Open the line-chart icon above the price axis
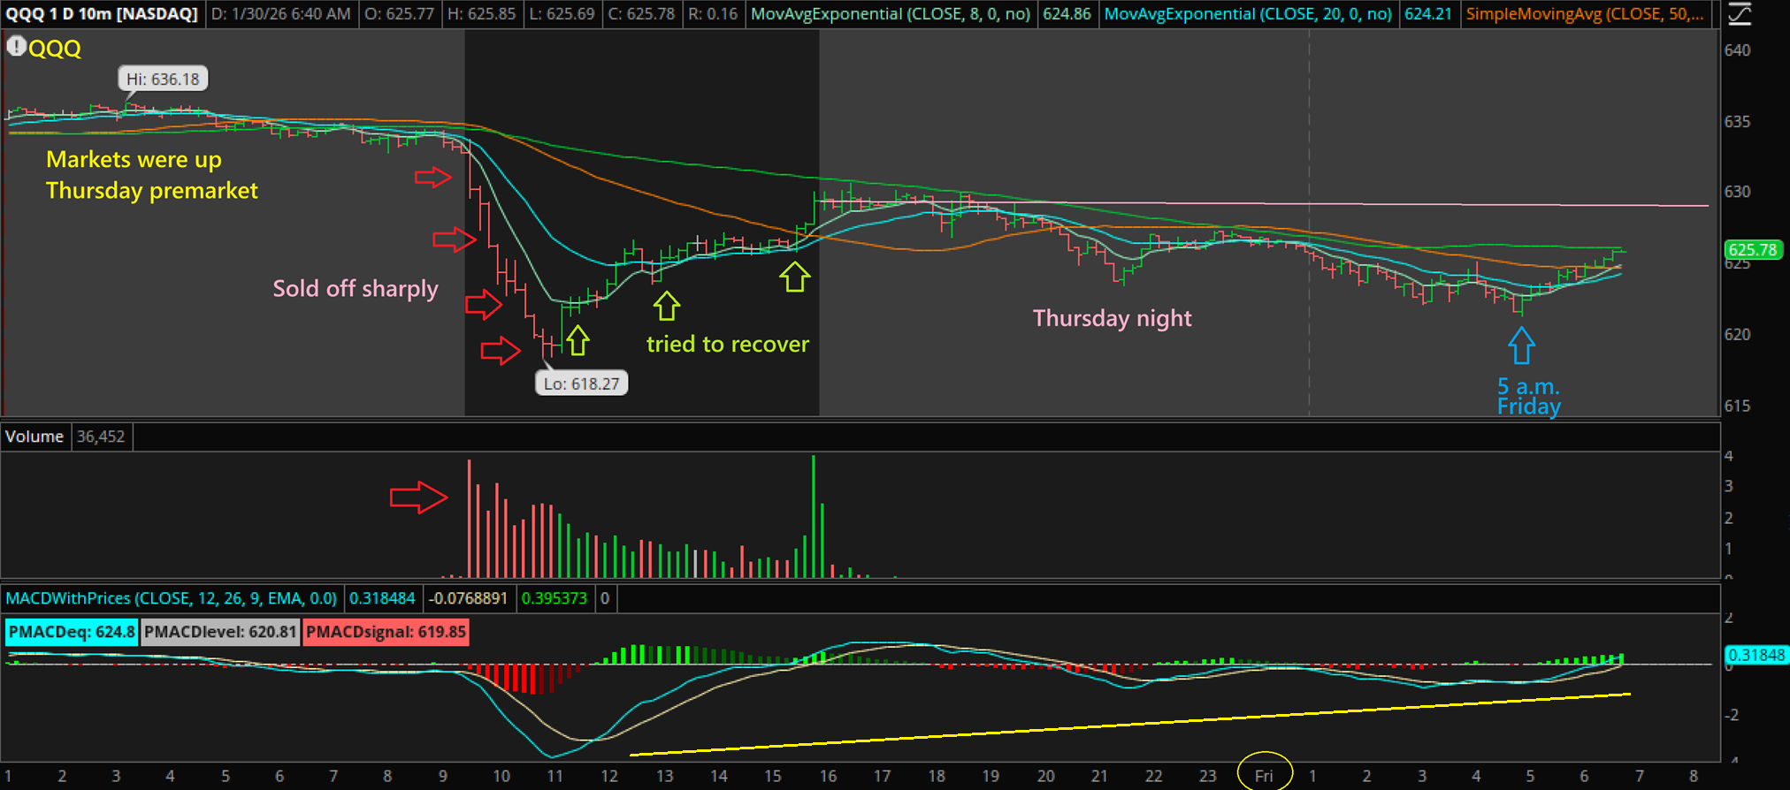Screen dimensions: 1790x790 pyautogui.click(x=1739, y=14)
